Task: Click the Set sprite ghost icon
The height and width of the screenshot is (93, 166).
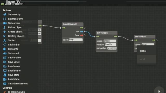Action: [x=4, y=49]
